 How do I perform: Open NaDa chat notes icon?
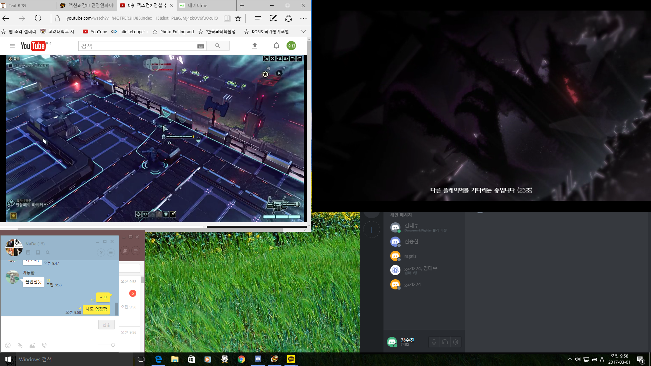coord(28,252)
